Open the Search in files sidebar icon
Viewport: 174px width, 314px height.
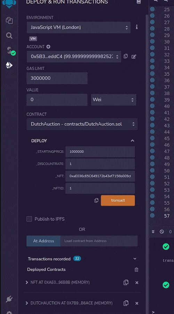[x=9, y=36]
